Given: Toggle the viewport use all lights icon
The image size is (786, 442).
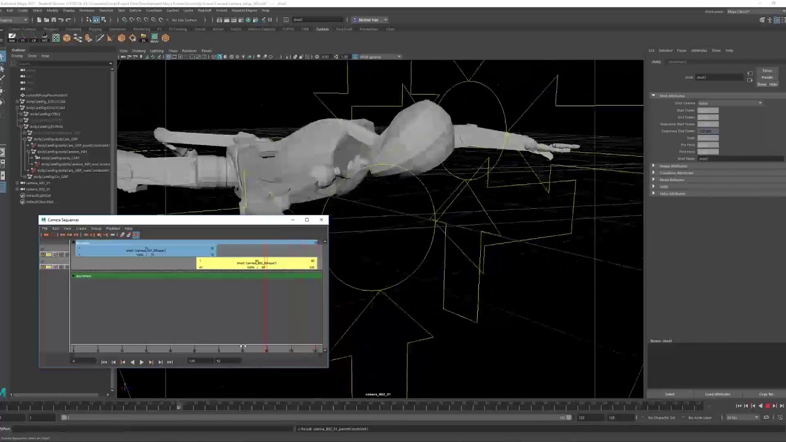Looking at the screenshot, I should 243,56.
